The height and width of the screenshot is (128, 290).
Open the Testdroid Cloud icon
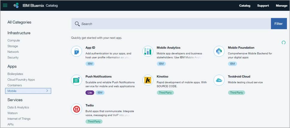[219, 80]
